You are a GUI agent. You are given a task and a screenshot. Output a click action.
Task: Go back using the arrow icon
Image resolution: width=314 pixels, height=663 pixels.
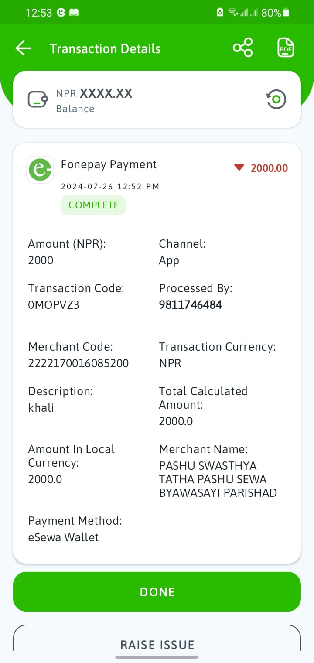(23, 48)
